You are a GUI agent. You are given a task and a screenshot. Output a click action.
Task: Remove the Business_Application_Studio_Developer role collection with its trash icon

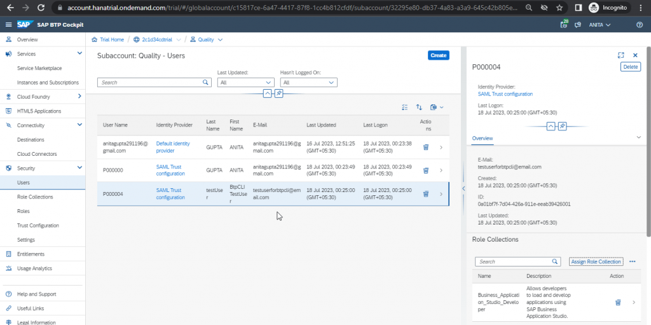click(618, 303)
